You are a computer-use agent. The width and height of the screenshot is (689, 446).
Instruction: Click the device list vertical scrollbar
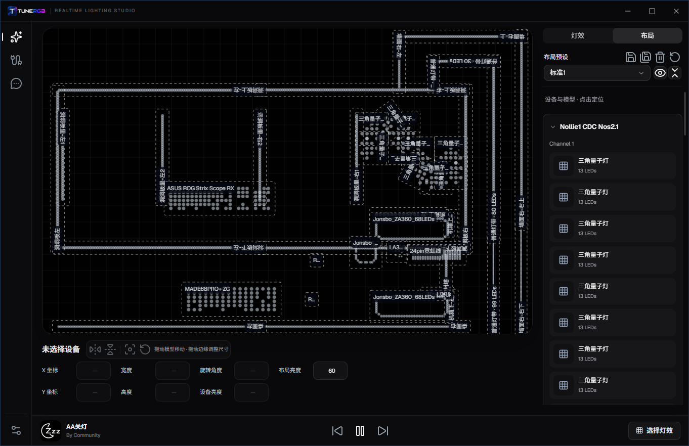[685, 113]
